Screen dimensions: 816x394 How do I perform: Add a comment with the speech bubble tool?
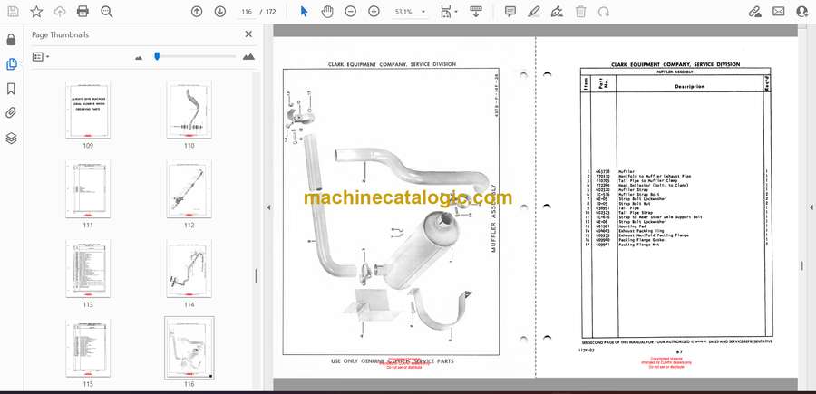(x=510, y=12)
